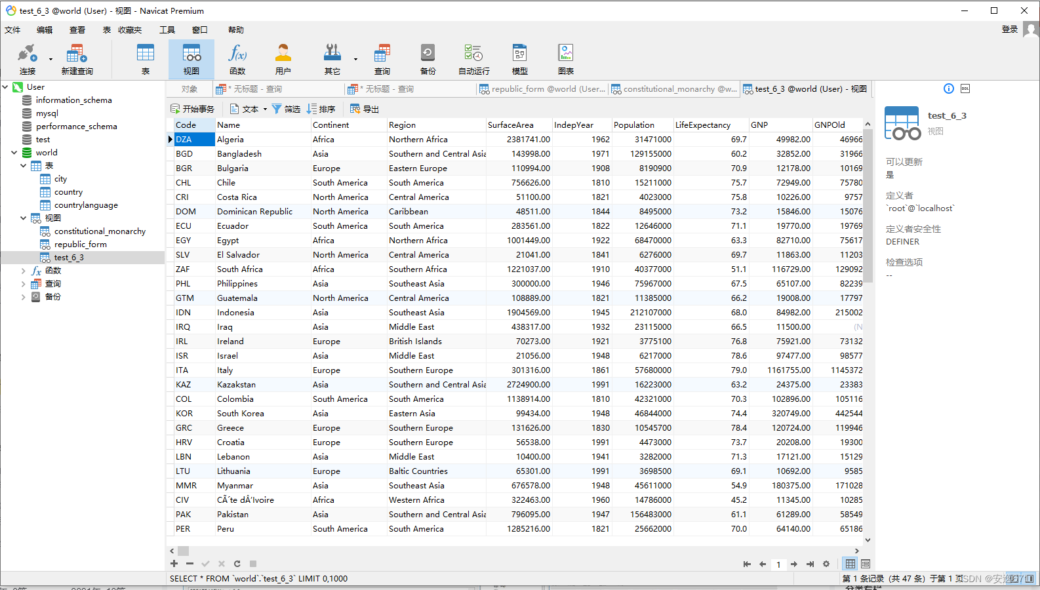This screenshot has width=1040, height=590.
Task: Delete record with the minus icon
Action: (190, 564)
